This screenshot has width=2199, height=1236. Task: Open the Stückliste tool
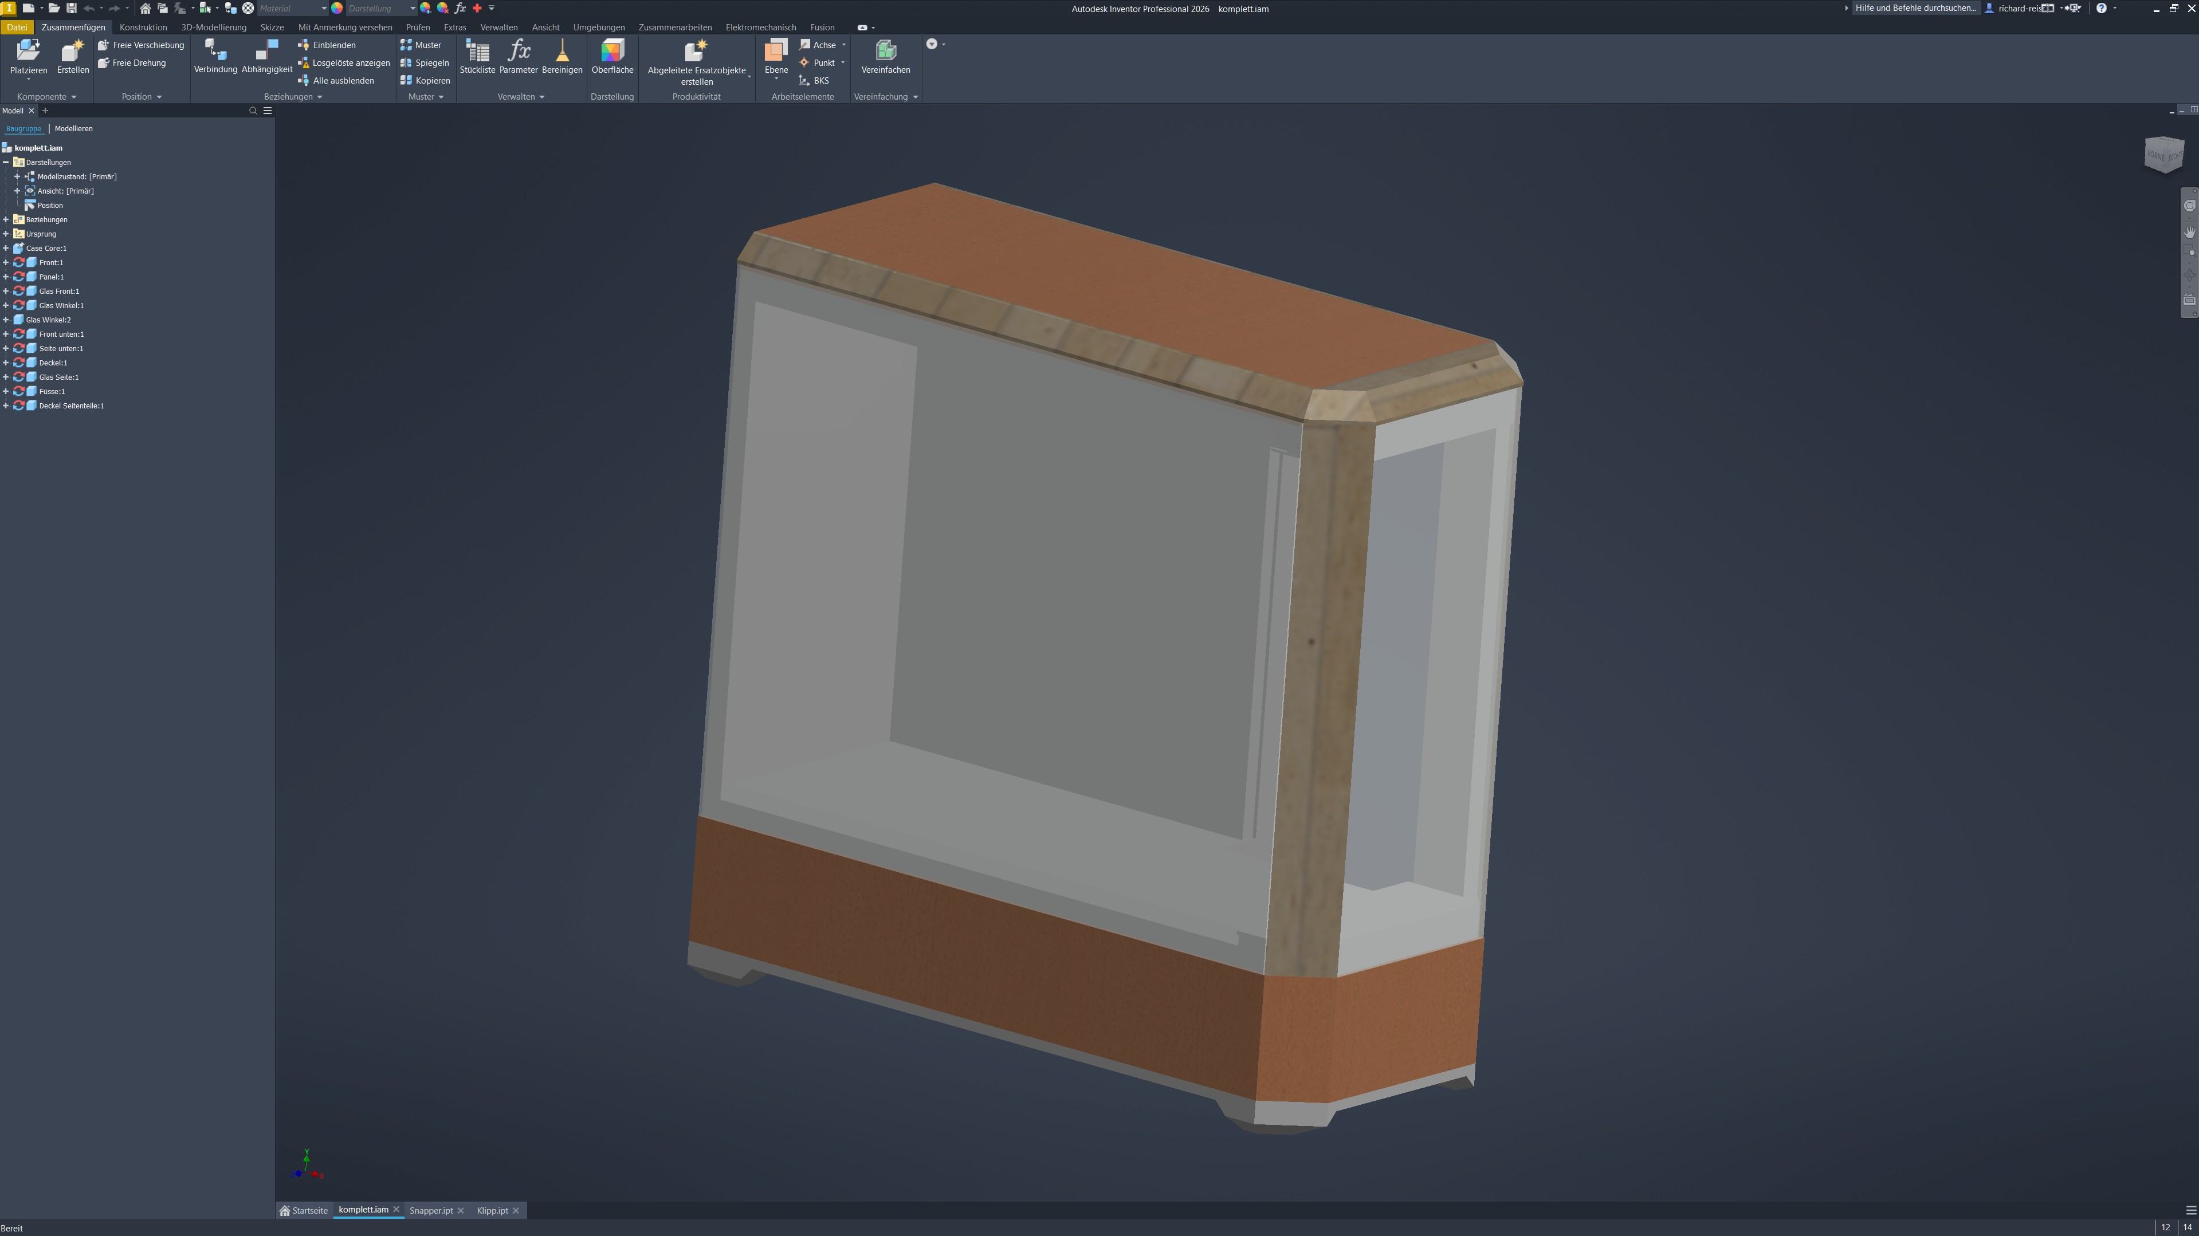click(x=477, y=52)
